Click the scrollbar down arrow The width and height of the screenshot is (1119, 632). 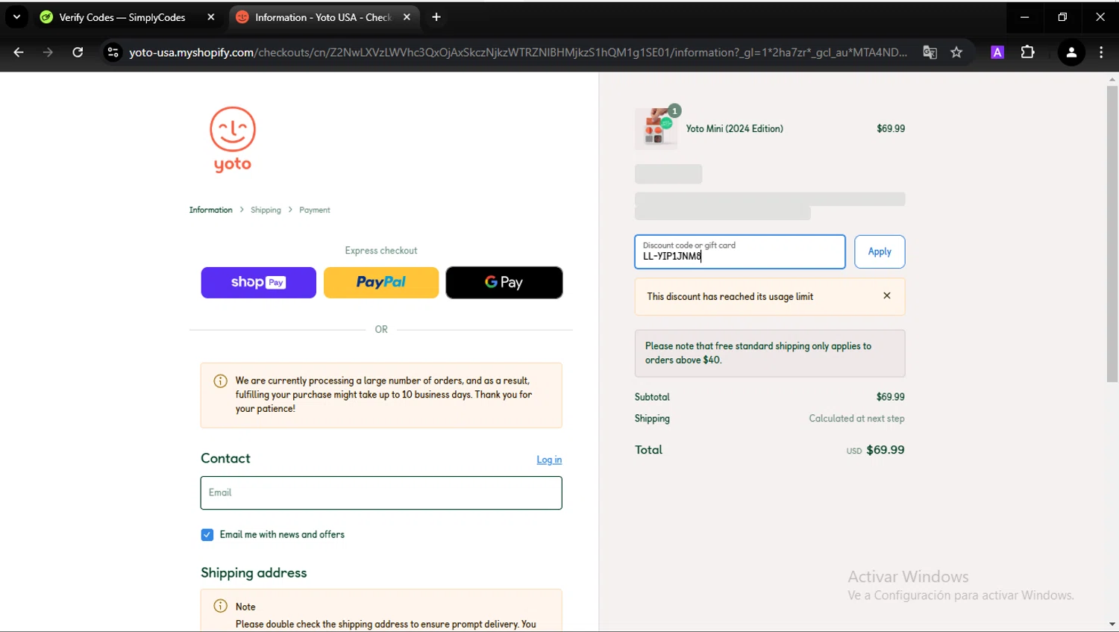point(1112,625)
